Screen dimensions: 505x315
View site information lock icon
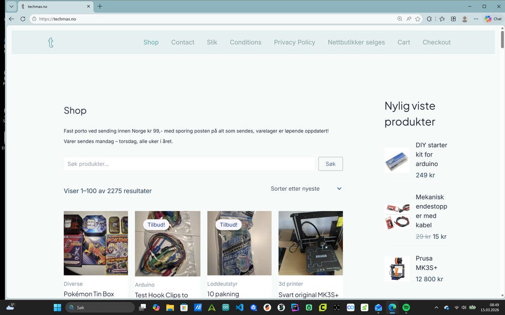(34, 19)
